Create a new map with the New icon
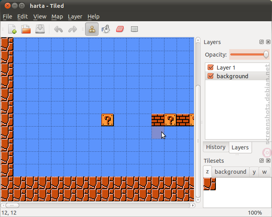Viewport: 272px width, 217px height. click(12, 29)
